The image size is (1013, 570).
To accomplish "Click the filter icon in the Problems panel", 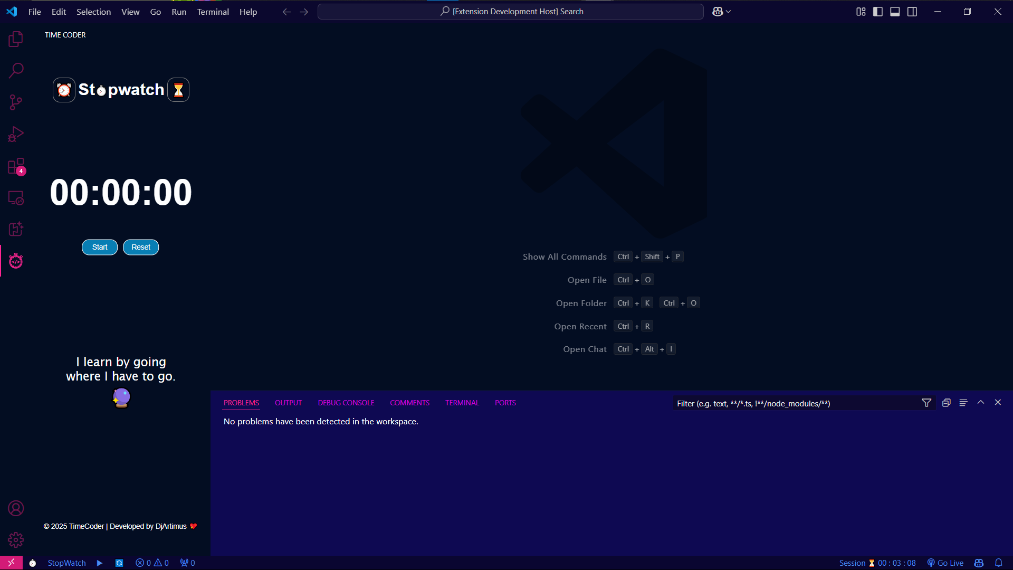I will pyautogui.click(x=926, y=403).
